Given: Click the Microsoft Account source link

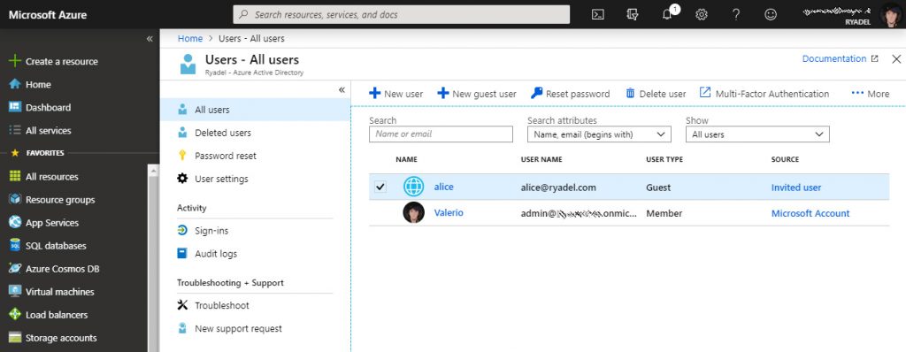Looking at the screenshot, I should tap(810, 213).
